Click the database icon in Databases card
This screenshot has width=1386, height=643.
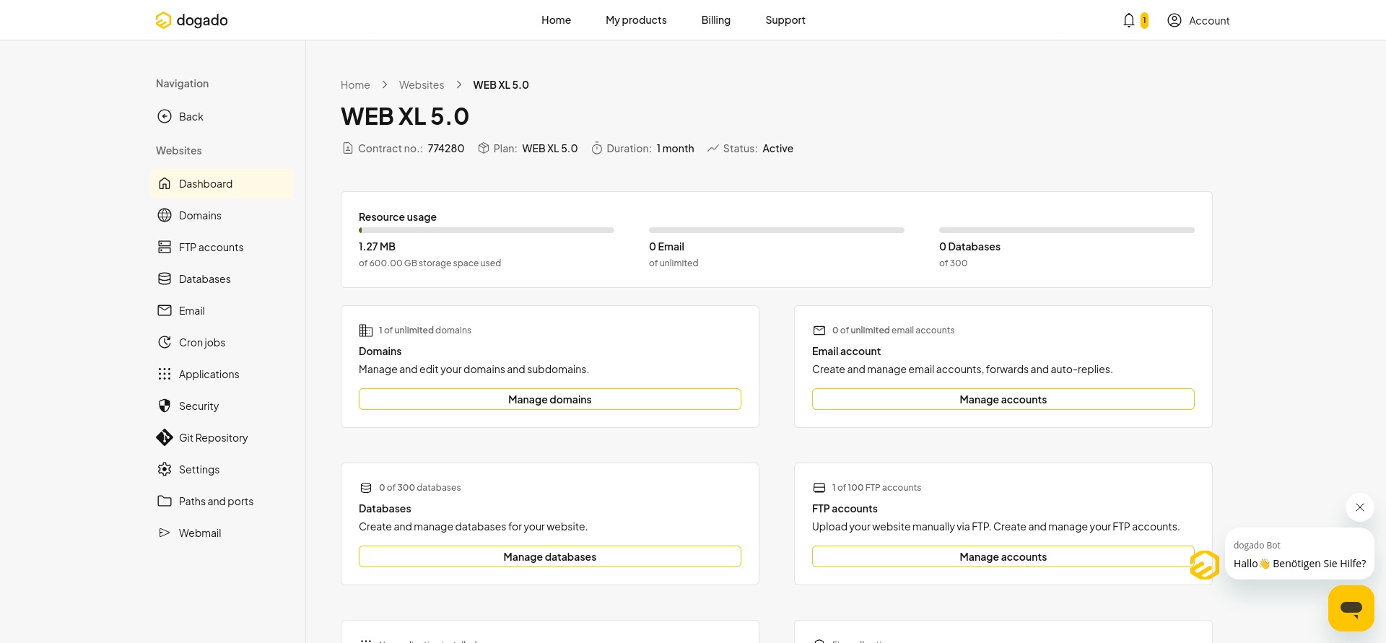(x=366, y=488)
